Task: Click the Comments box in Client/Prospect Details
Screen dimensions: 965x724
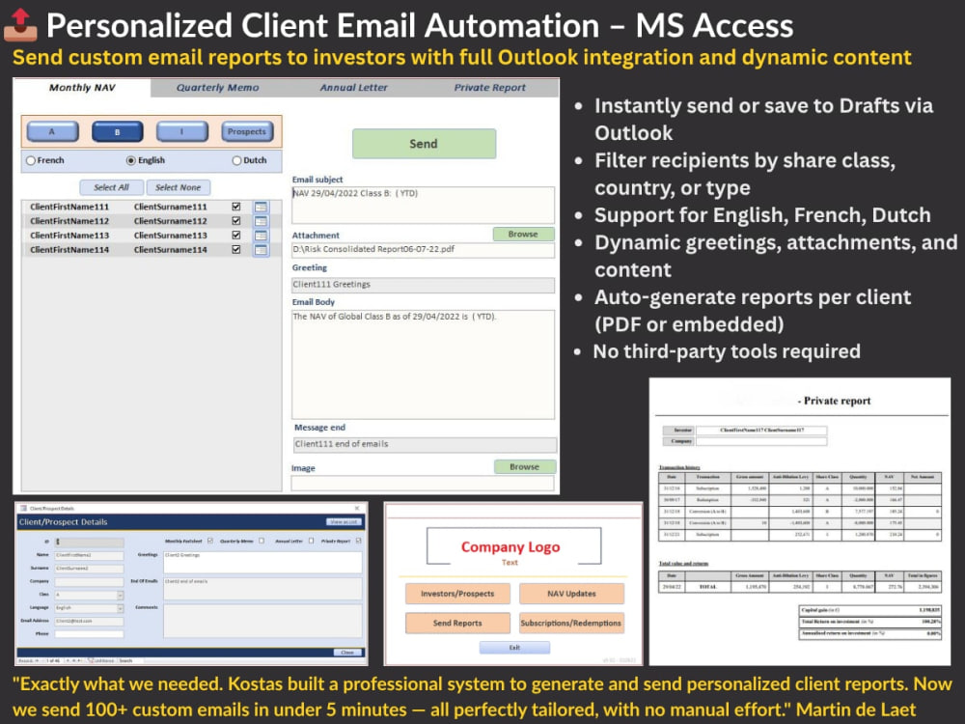Action: [262, 621]
